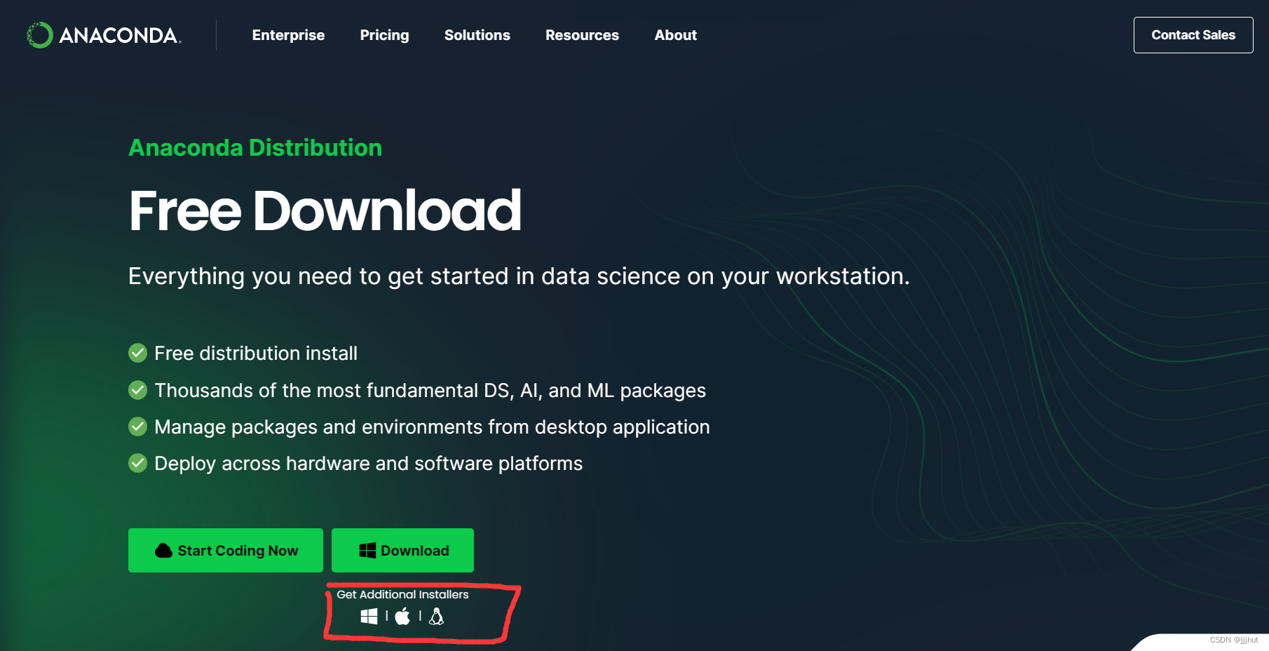Open the Pricing page
The width and height of the screenshot is (1269, 651).
tap(384, 35)
